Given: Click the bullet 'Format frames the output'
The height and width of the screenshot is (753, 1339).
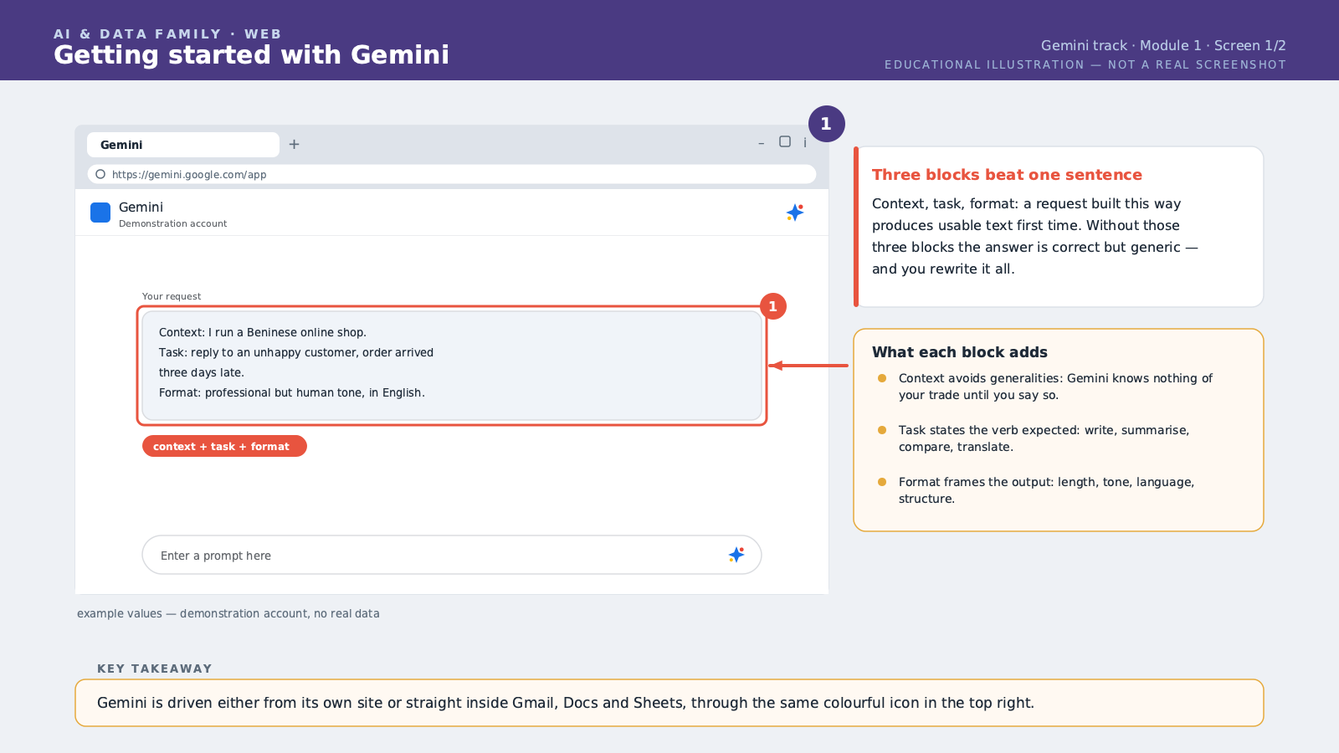Looking at the screenshot, I should click(1046, 490).
